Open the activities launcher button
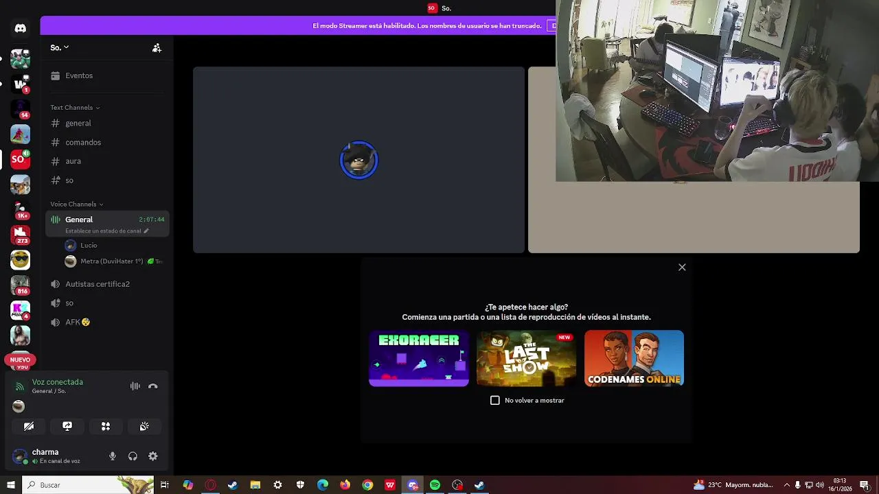 coord(106,426)
